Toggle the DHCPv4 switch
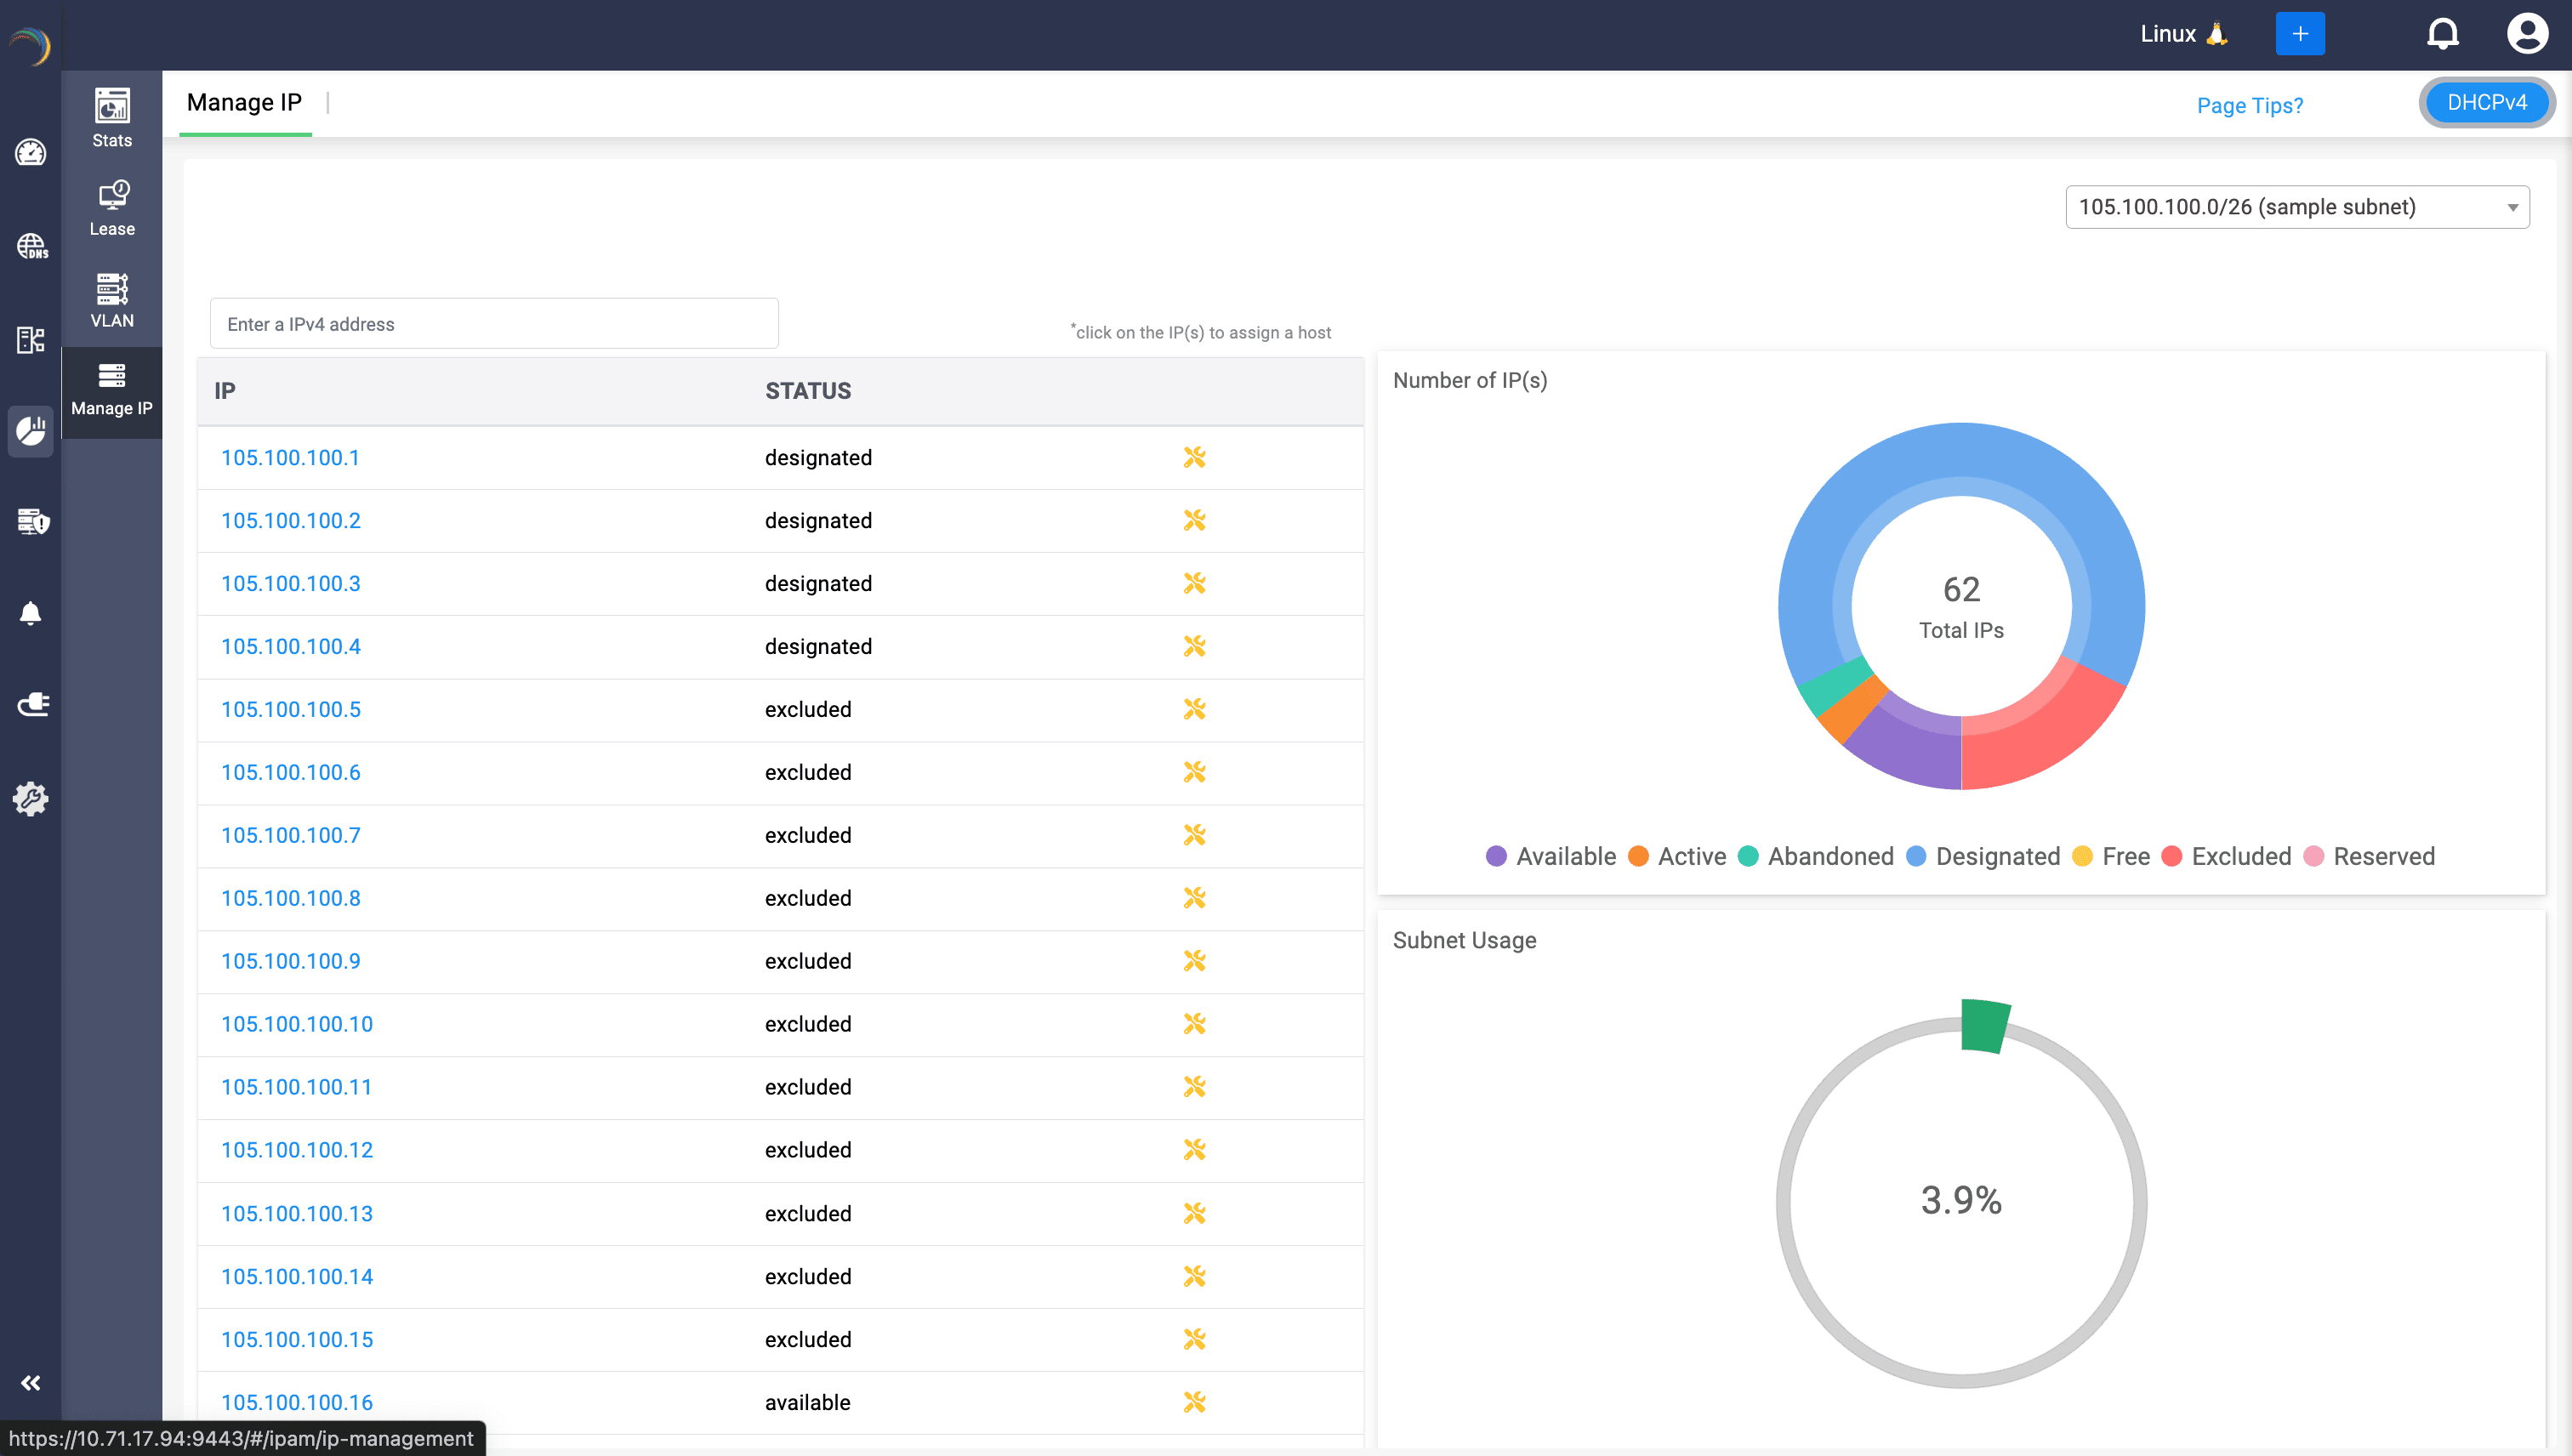Screen dimensions: 2572x1456 2486,102
